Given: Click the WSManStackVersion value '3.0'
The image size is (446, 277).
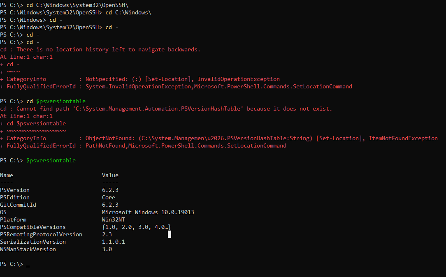Looking at the screenshot, I should (107, 249).
